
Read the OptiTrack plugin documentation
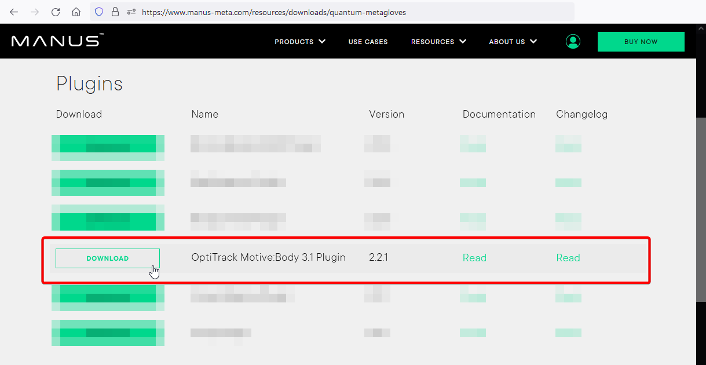click(x=474, y=257)
